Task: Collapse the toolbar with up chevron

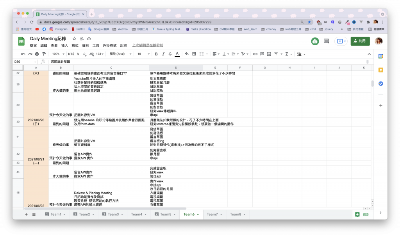Action: point(369,54)
